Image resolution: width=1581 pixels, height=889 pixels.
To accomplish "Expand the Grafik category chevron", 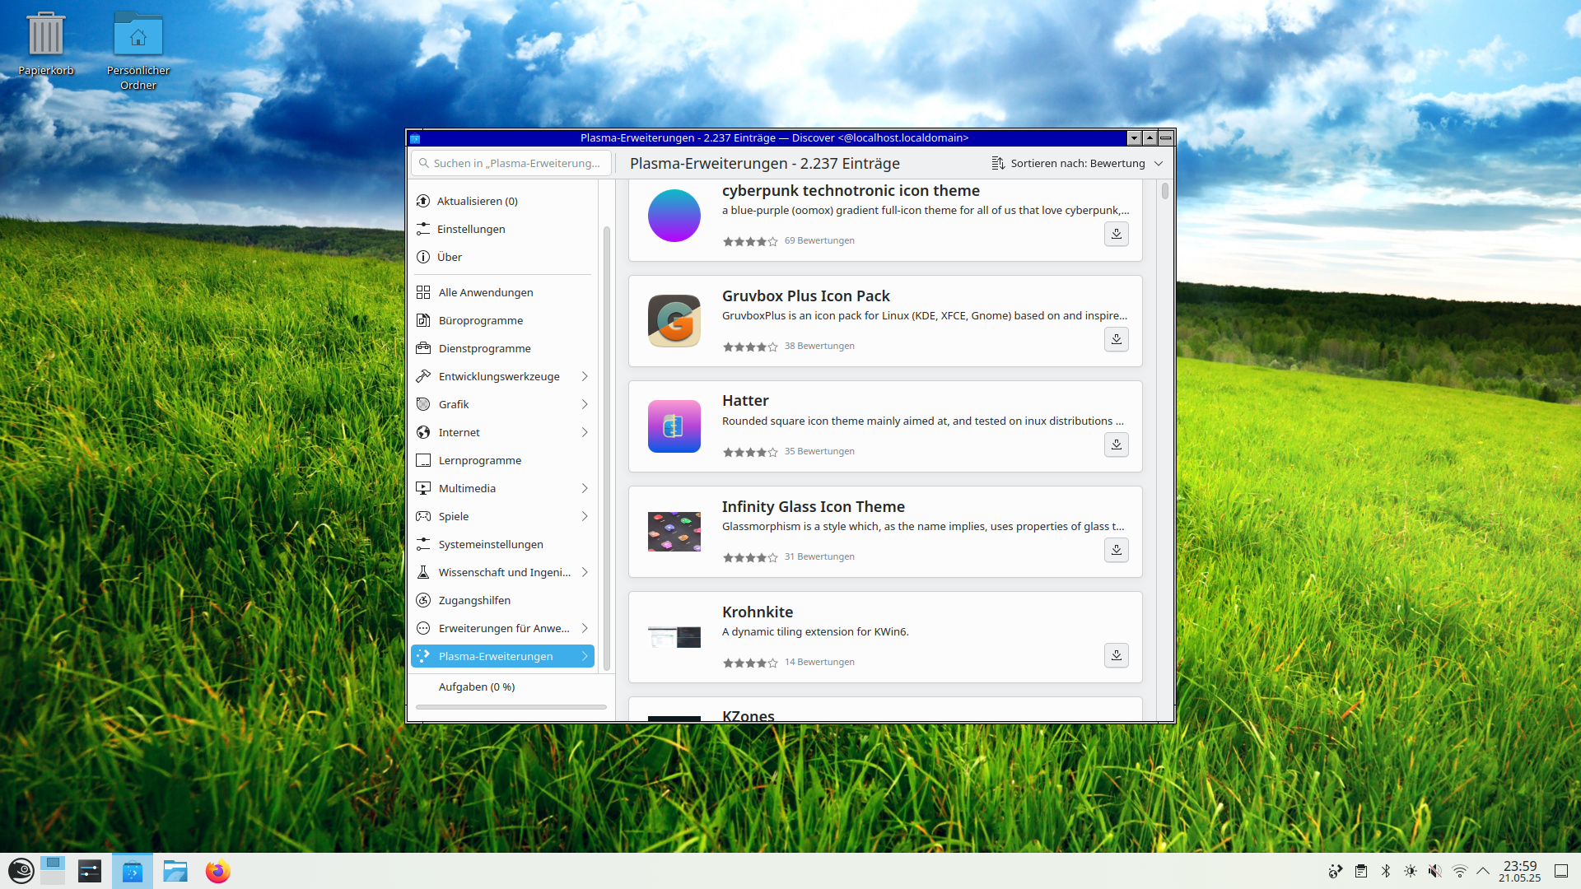I will [585, 404].
